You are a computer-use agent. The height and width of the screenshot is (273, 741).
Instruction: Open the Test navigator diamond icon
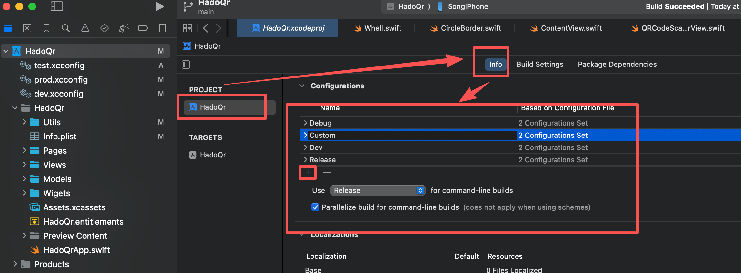[104, 28]
